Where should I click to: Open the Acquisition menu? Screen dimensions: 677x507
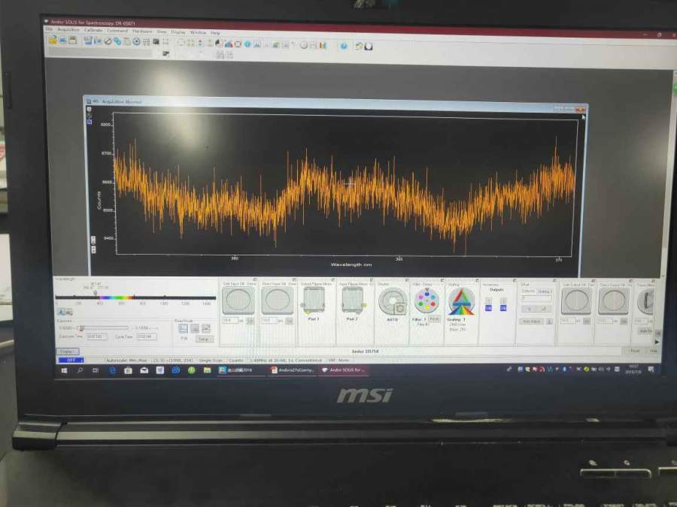point(68,32)
